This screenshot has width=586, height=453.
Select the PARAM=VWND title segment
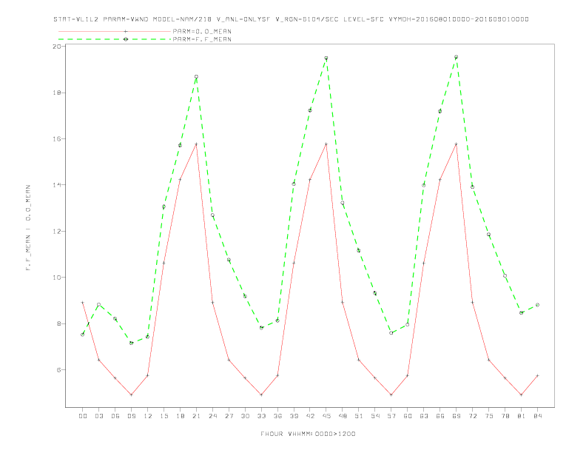tap(126, 19)
